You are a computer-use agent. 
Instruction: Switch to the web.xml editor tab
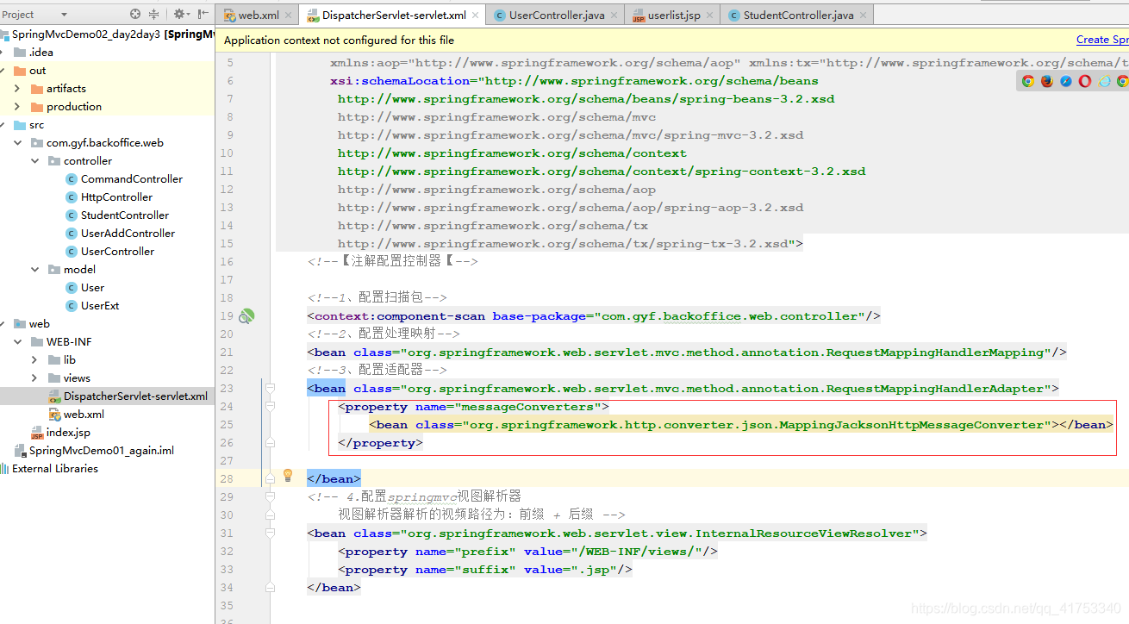tap(259, 15)
